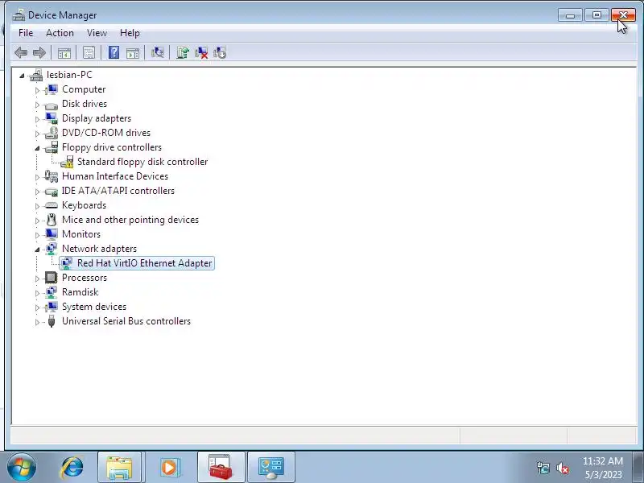The image size is (644, 483).
Task: Scan for hardware changes toolbar icon
Action: [158, 52]
